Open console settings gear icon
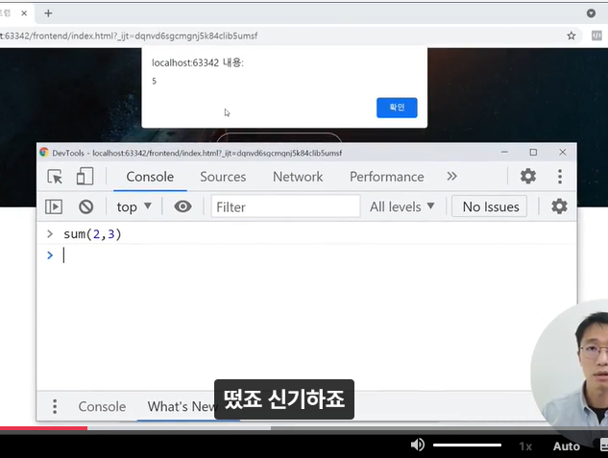The height and width of the screenshot is (458, 608). [559, 206]
